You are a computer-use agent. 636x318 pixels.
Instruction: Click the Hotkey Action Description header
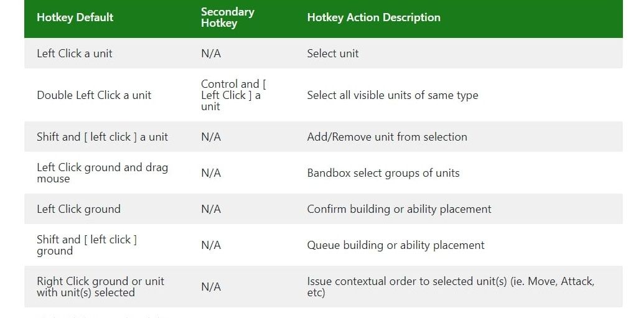point(373,17)
